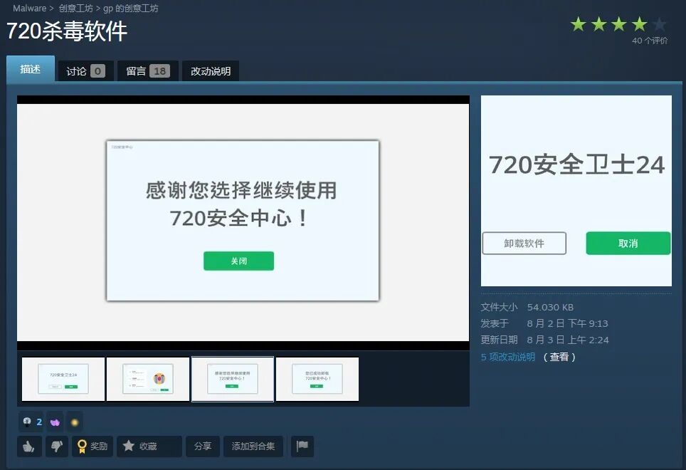Click the first gold rating star
Screen dimensions: 686x470
[x=579, y=24]
